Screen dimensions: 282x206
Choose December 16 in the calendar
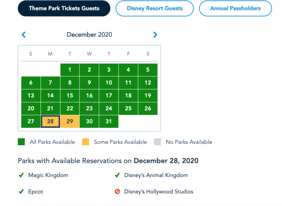coord(89,96)
